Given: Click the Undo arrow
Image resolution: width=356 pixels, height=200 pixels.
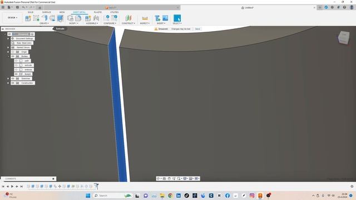Looking at the screenshot, I should (x=23, y=7).
